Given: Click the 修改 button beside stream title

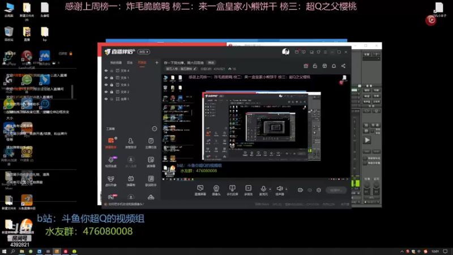Looking at the screenshot, I should tap(211, 63).
